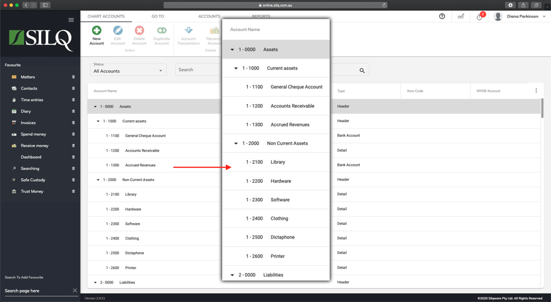Select the Accrued Revenues row's Bank Account type

click(349, 165)
